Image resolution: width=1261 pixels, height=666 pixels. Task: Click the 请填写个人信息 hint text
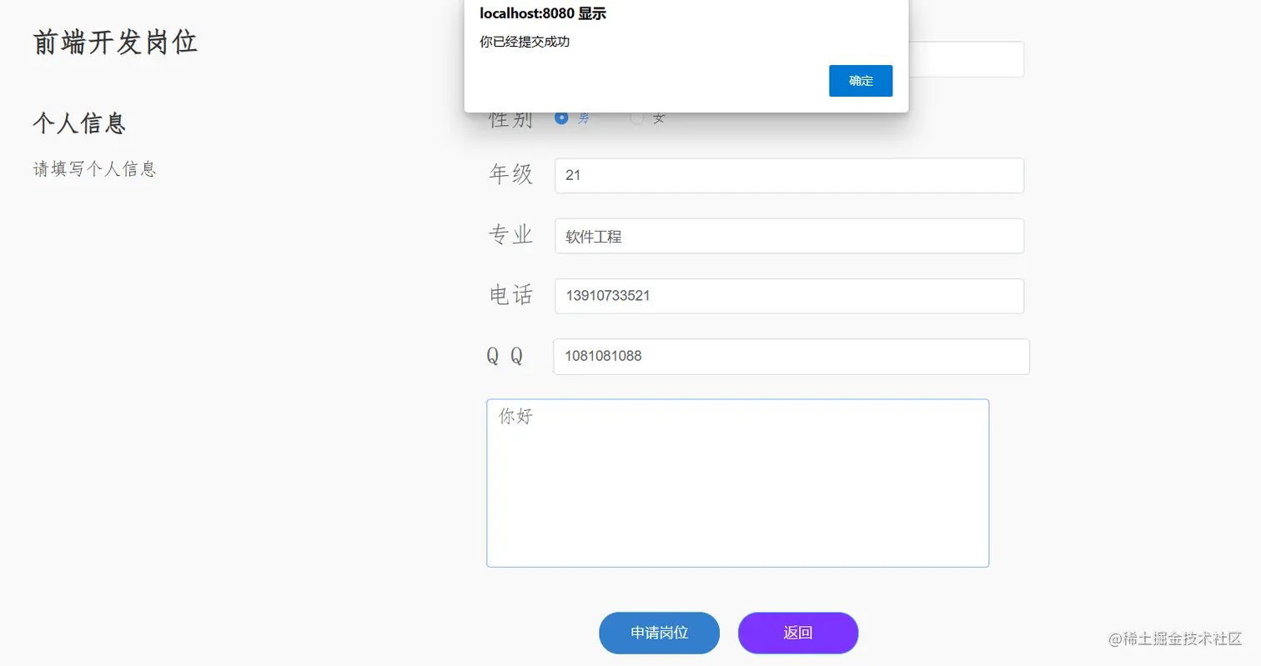[x=94, y=169]
